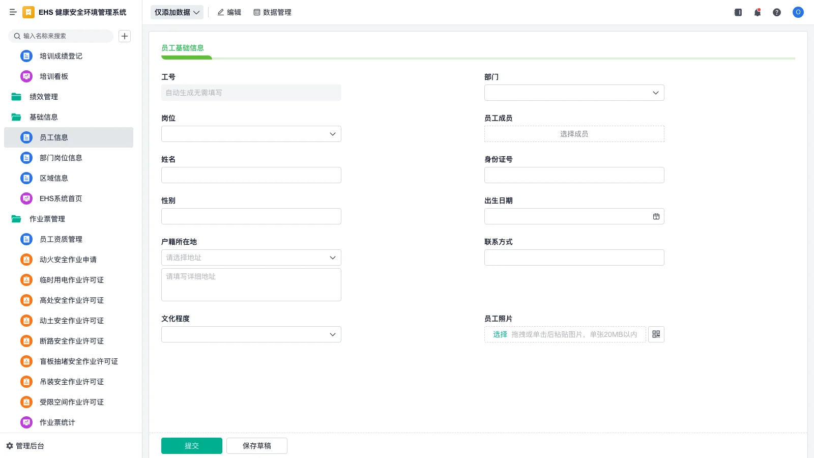Click the user avatar icon
The image size is (814, 458).
tap(798, 12)
